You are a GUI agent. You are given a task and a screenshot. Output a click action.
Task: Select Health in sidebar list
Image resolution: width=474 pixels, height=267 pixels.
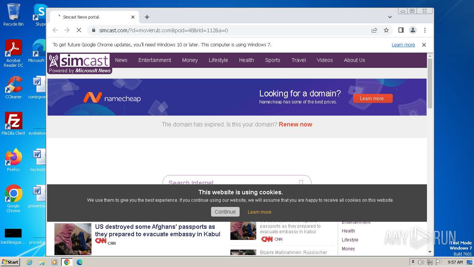[x=348, y=231]
